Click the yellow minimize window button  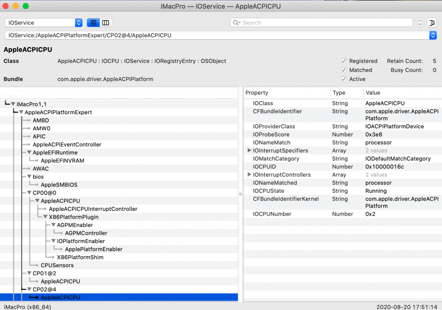tap(15, 6)
